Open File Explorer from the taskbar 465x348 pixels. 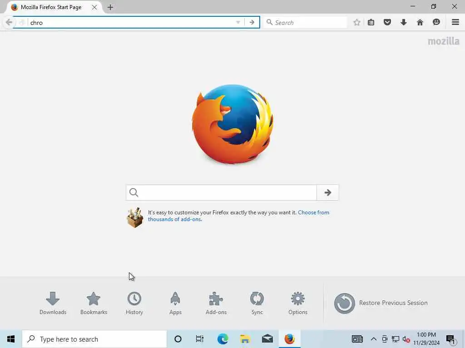pos(245,339)
